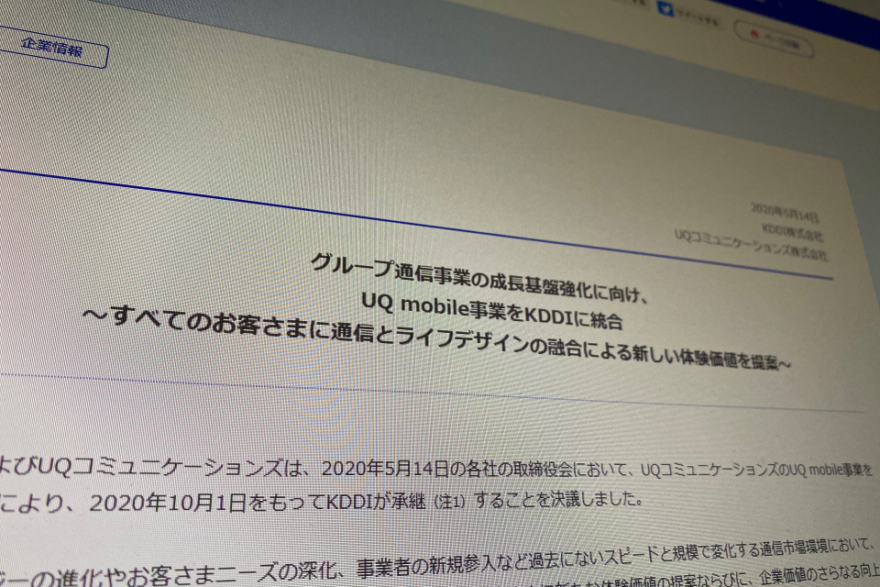Click the headline UQ mobile事業をKDDIに統合

tap(492, 313)
